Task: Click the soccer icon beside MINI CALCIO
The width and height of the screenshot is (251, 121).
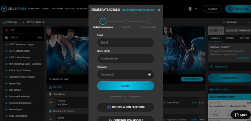Action: 212,90
